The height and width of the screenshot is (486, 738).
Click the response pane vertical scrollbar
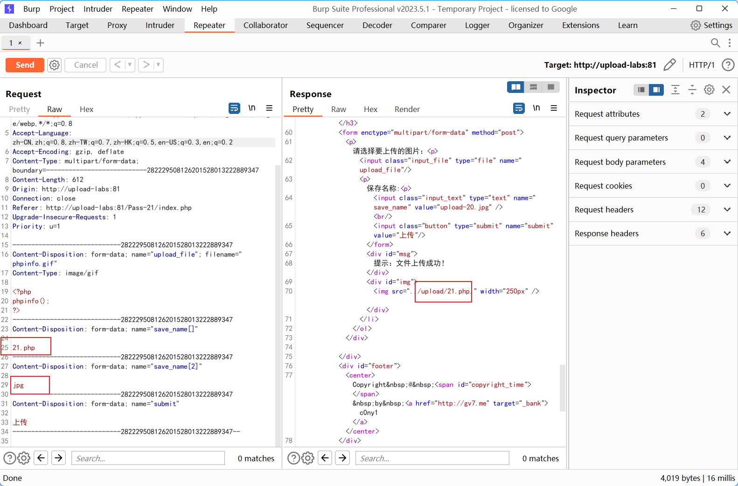pos(563,387)
